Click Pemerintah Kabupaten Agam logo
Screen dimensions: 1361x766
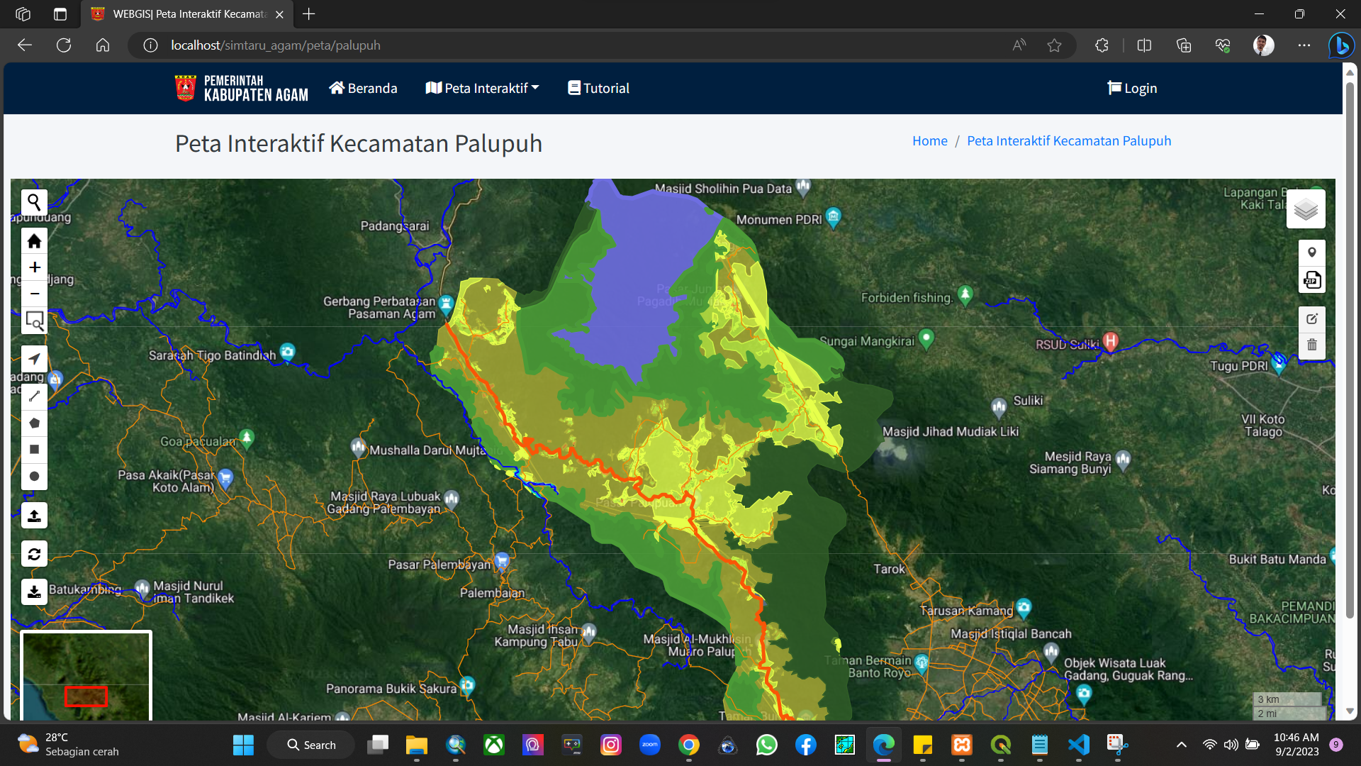point(241,88)
